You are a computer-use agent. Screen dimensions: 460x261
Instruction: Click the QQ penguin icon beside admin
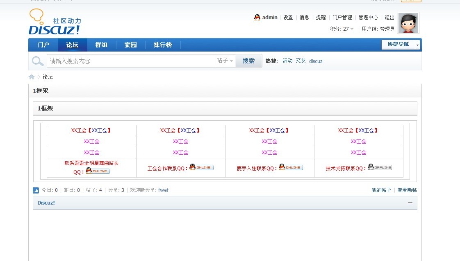coord(257,17)
